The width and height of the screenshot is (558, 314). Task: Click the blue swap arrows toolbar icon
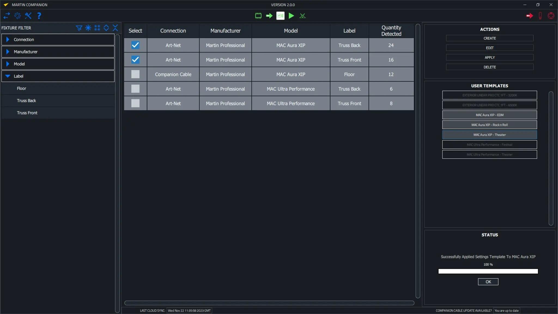click(x=7, y=16)
